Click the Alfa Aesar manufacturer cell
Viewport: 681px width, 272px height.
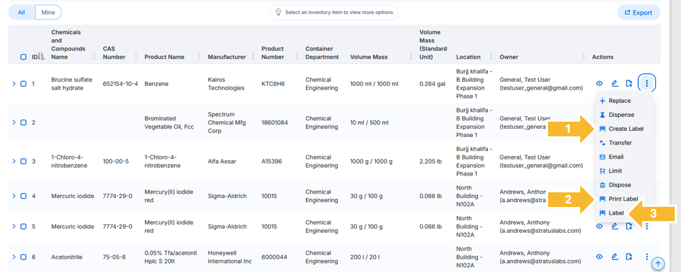222,162
